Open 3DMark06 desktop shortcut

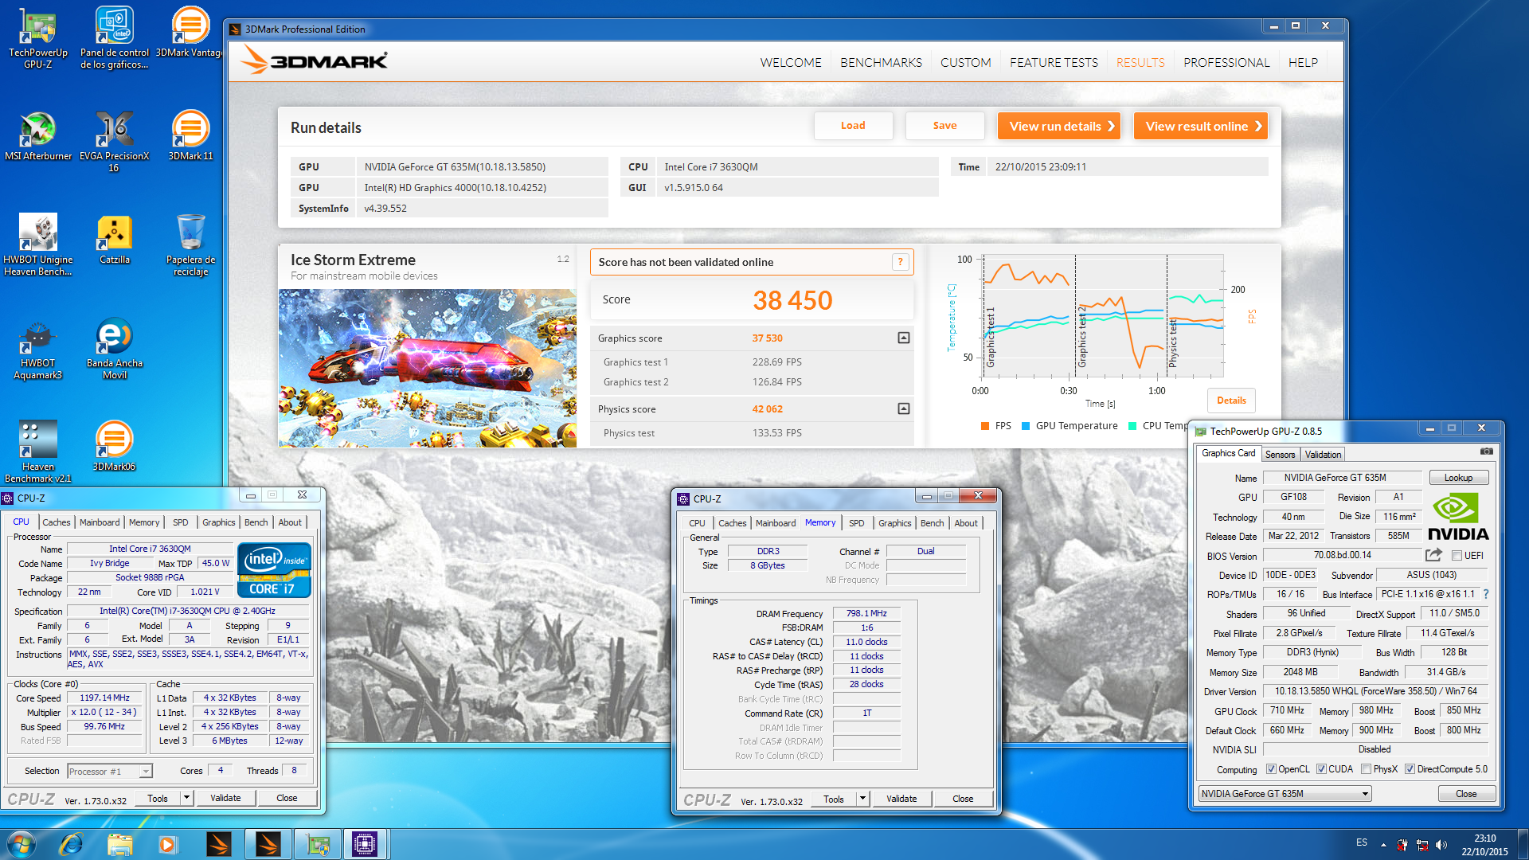[x=114, y=446]
